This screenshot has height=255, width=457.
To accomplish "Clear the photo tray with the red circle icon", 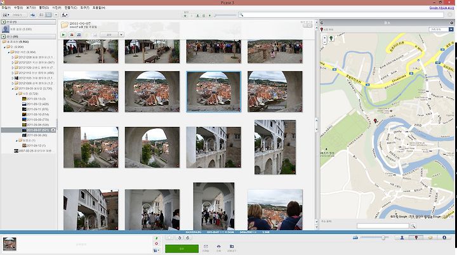I will point(157,244).
